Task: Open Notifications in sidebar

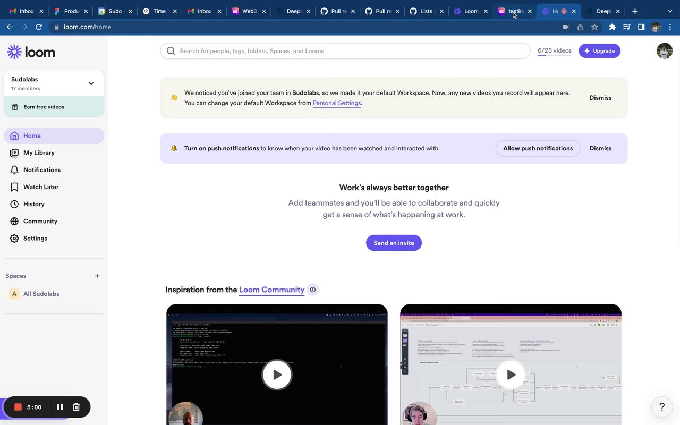Action: (x=54, y=169)
